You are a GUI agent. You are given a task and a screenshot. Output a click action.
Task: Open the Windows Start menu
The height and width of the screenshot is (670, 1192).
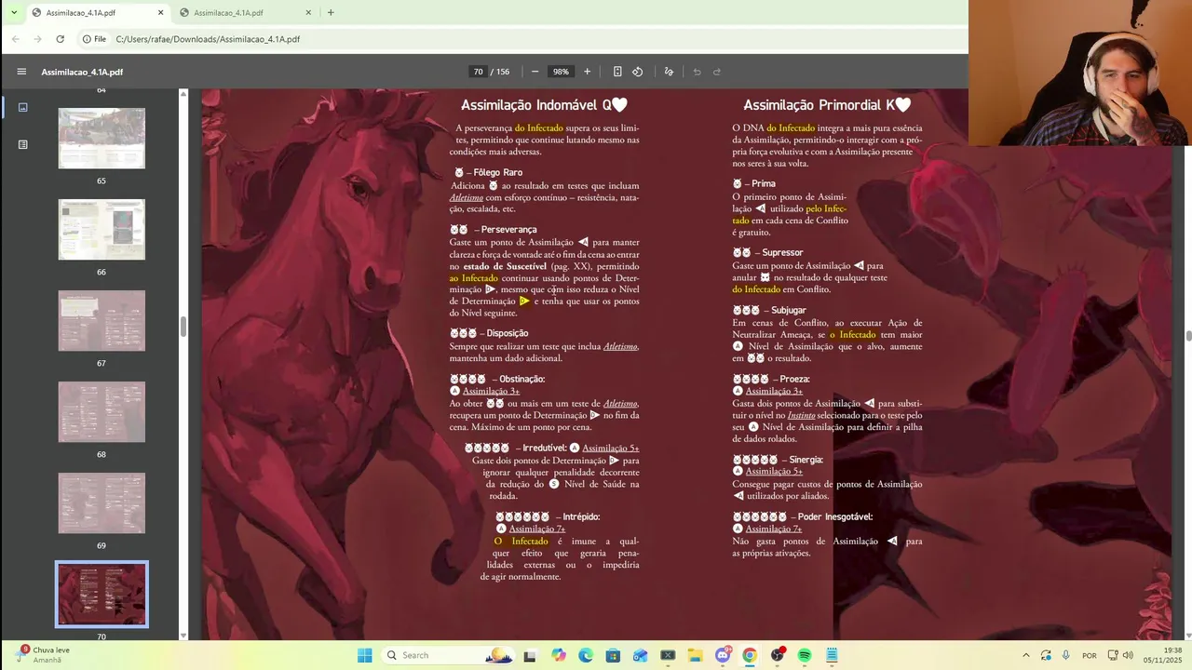click(364, 655)
